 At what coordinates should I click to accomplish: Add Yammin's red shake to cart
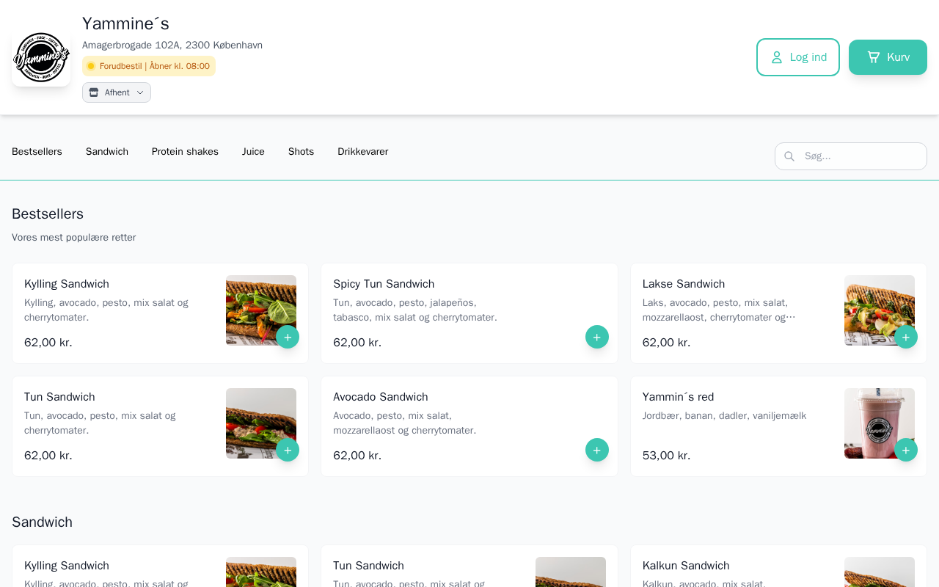(x=906, y=450)
